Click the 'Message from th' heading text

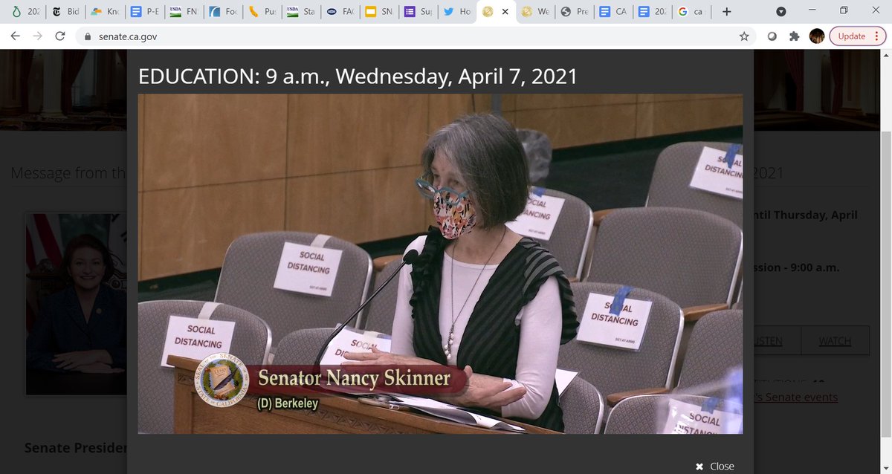click(68, 174)
